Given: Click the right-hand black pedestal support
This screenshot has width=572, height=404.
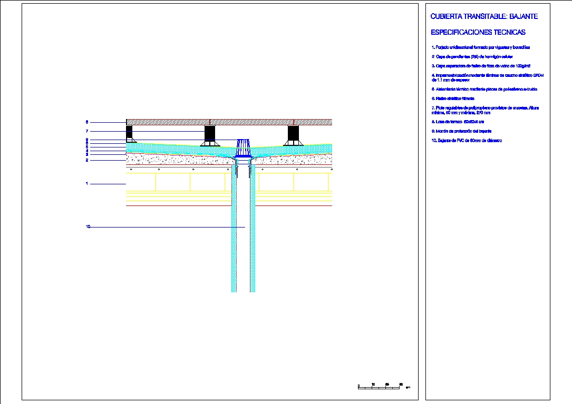Looking at the screenshot, I should pyautogui.click(x=293, y=134).
